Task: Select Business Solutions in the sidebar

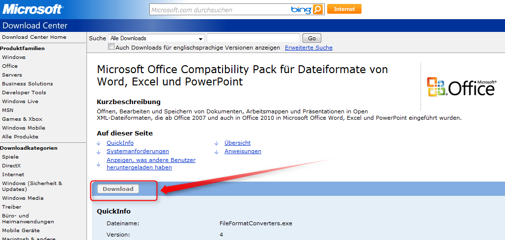Action: (x=28, y=83)
